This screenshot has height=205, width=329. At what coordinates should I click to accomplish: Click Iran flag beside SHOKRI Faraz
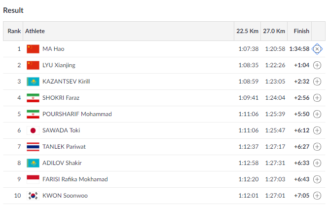33,98
